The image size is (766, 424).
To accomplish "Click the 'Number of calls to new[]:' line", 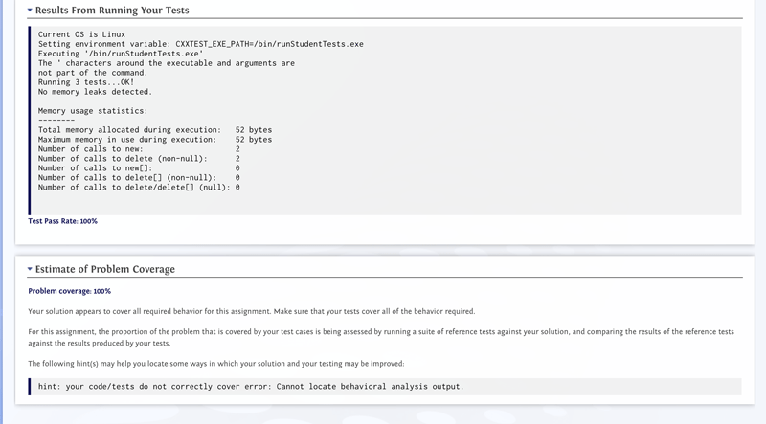I will (x=139, y=168).
